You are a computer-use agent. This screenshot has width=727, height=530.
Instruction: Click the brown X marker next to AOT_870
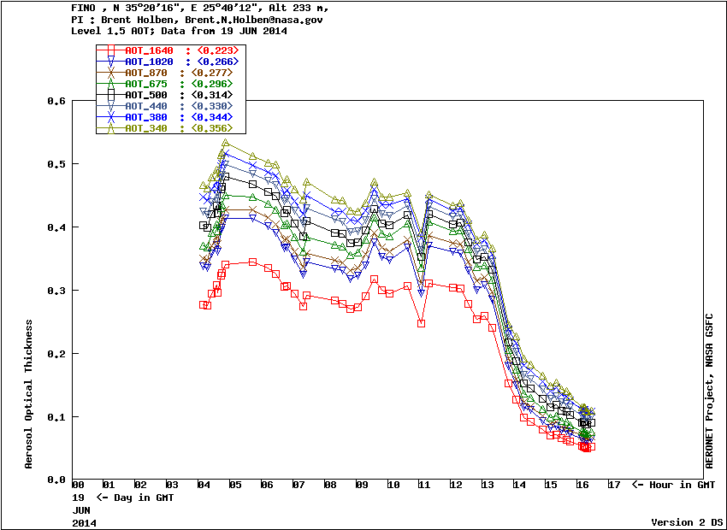pos(110,73)
